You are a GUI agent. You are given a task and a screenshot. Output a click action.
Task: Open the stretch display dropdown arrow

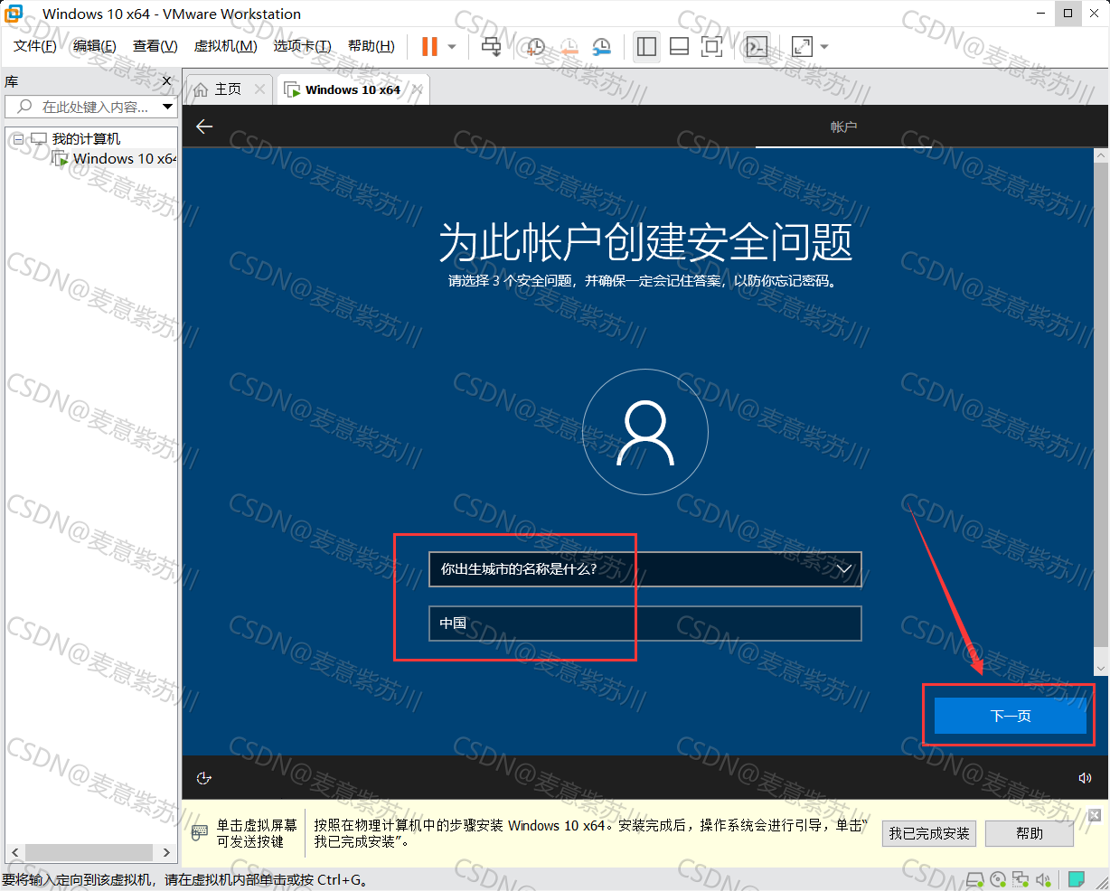coord(823,47)
